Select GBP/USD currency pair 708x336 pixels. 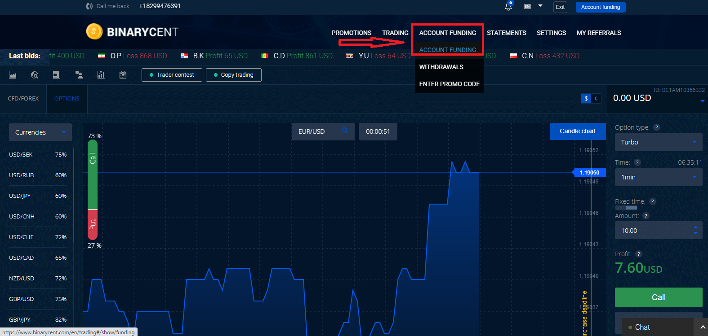click(38, 299)
